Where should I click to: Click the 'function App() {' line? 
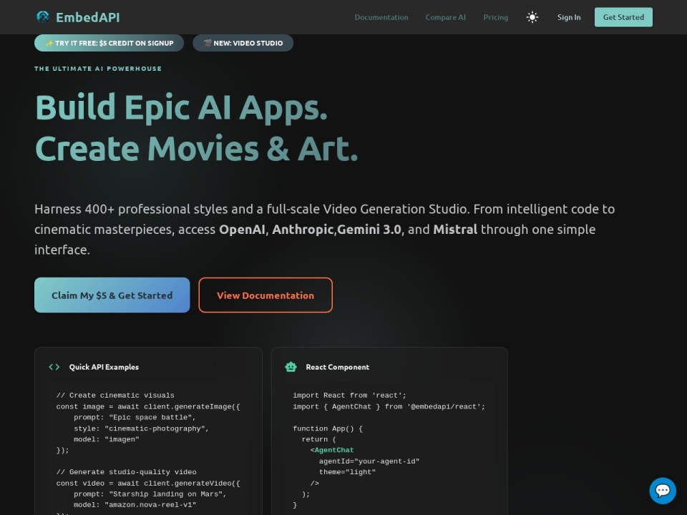click(x=328, y=428)
